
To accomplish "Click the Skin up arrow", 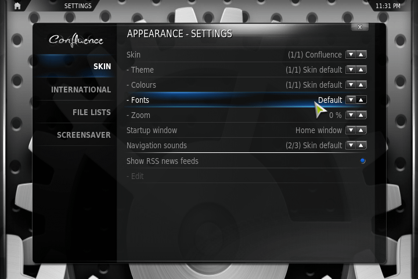I will click(x=361, y=55).
